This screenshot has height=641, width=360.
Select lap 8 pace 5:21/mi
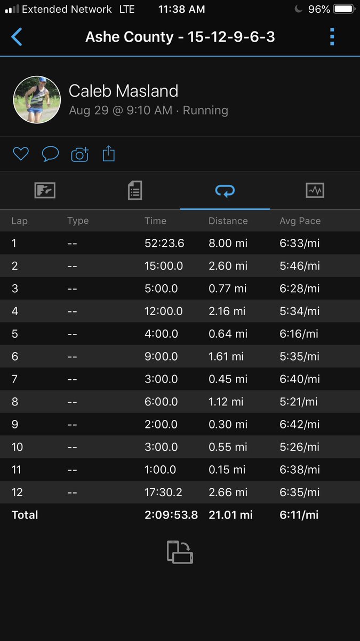[x=299, y=402]
